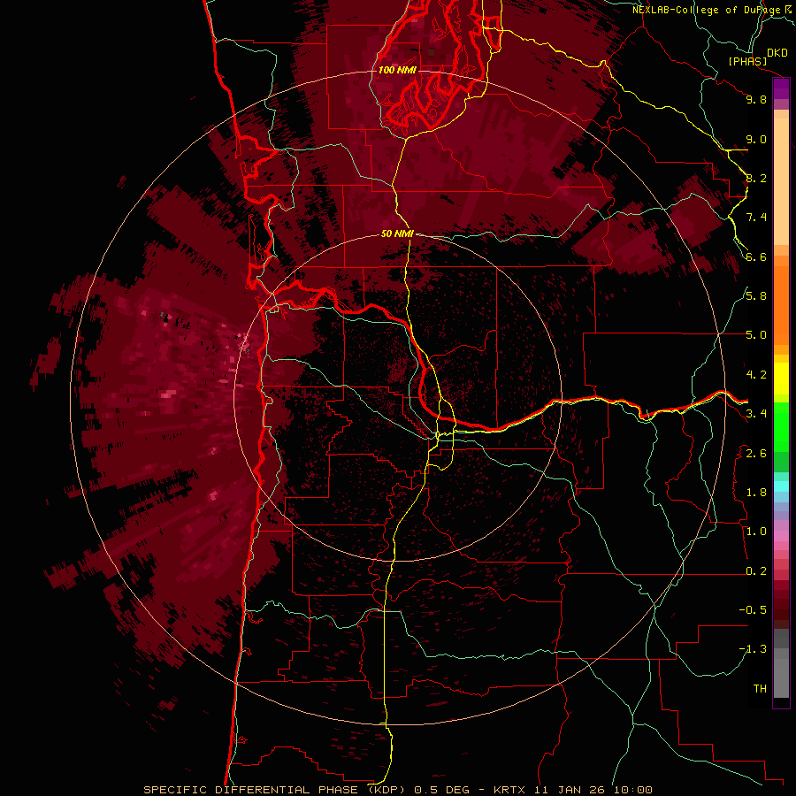Click the peach segment of the color bar

coord(781,181)
